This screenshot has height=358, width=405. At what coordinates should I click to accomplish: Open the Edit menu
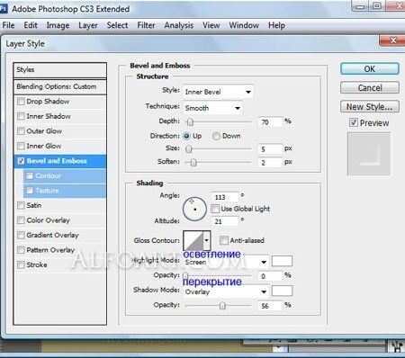[x=31, y=25]
